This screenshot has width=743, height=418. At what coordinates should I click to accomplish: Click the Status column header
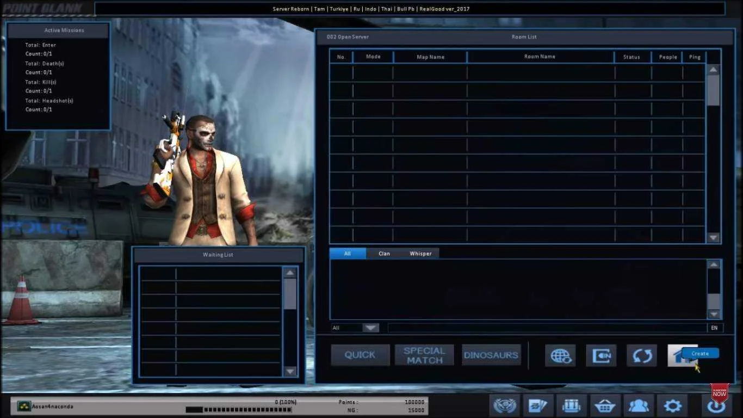632,57
